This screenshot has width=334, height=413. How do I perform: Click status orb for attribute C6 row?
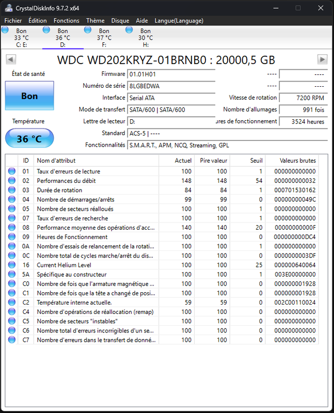tap(12, 330)
